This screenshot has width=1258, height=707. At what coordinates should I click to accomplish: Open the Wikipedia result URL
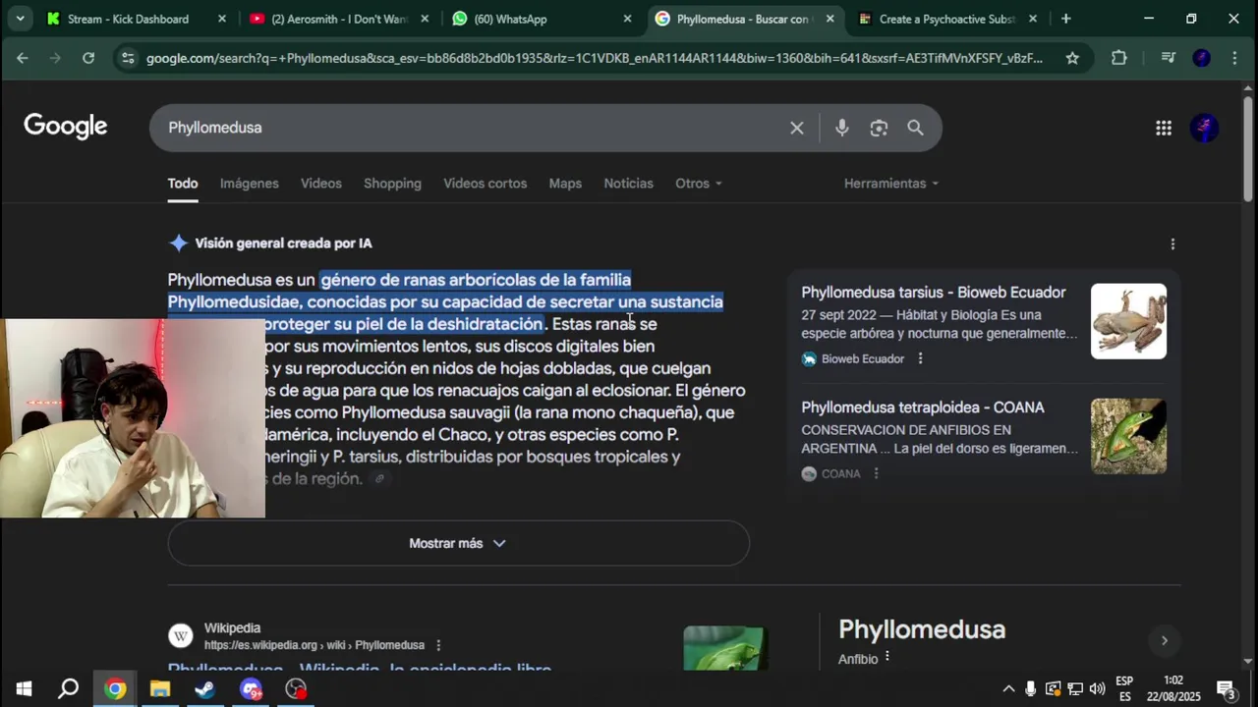pyautogui.click(x=314, y=645)
